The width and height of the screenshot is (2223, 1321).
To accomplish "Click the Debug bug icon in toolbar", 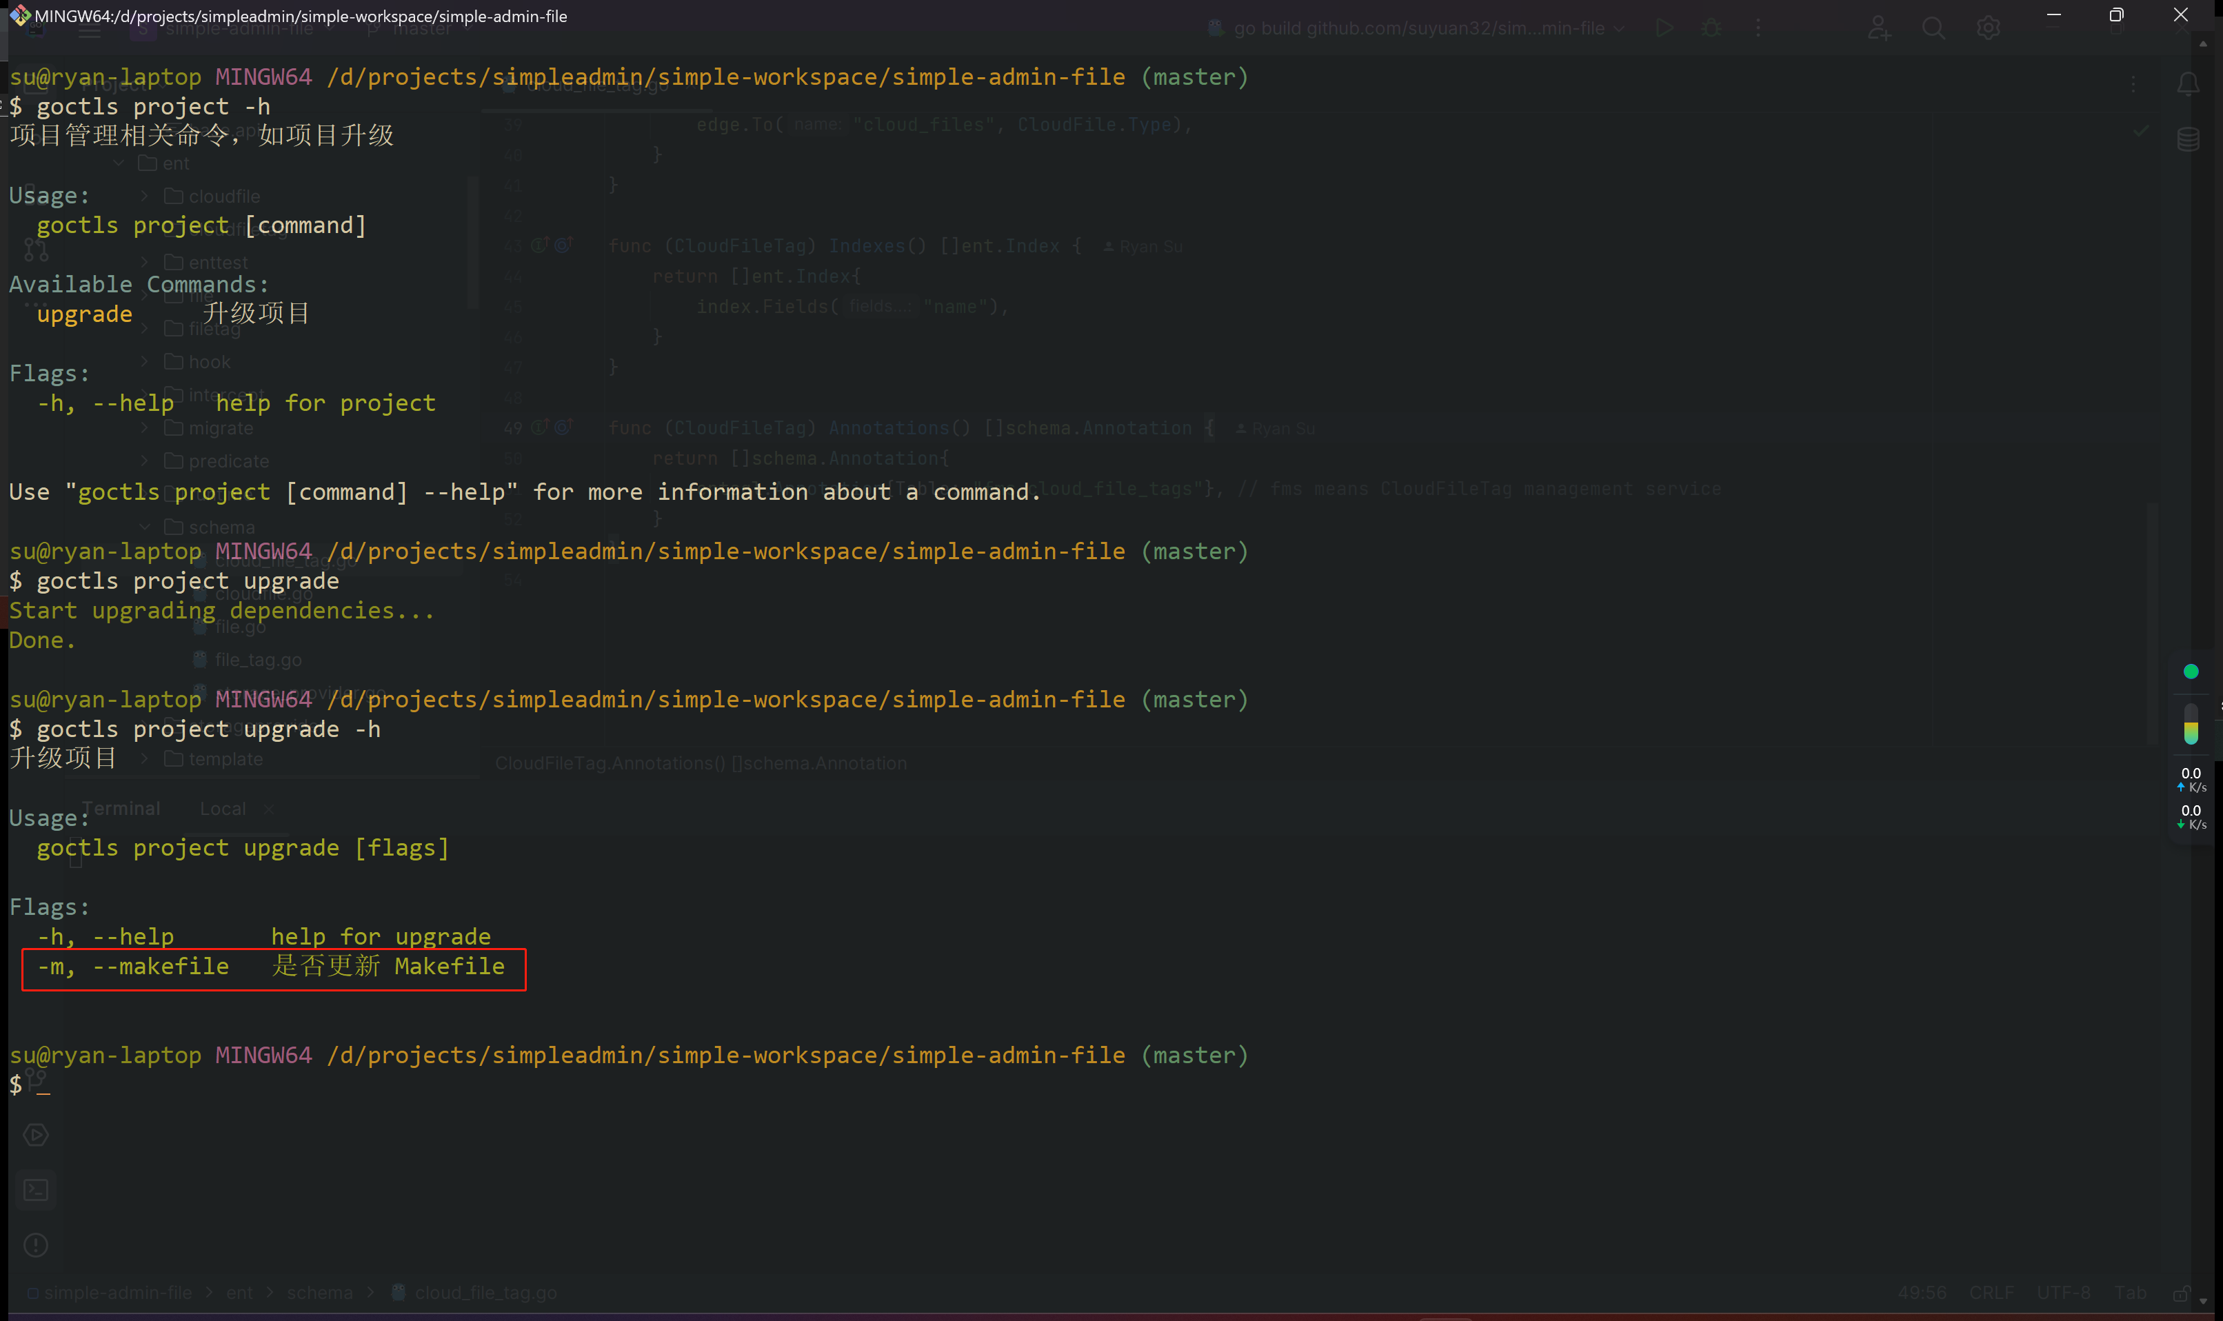I will click(1711, 28).
